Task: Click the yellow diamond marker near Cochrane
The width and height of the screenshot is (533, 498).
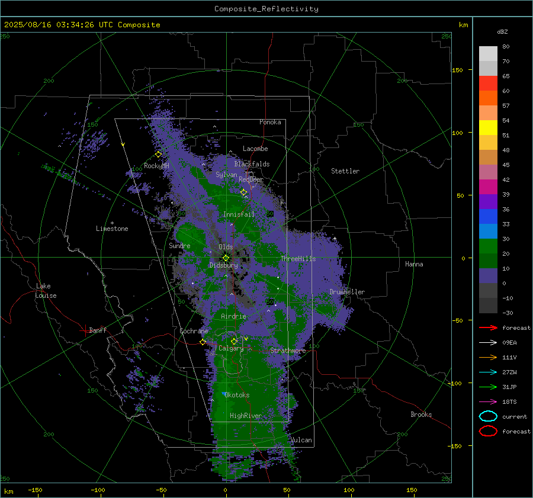Action: coord(203,342)
